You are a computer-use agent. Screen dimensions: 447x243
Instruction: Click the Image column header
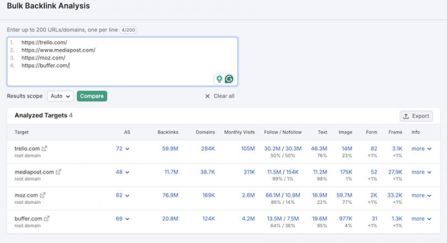coord(345,132)
